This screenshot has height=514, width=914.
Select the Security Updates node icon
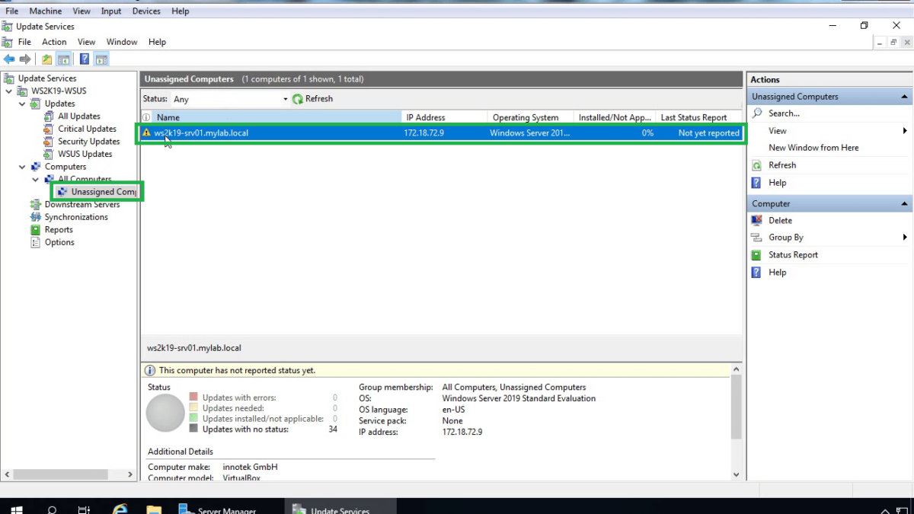pos(50,142)
